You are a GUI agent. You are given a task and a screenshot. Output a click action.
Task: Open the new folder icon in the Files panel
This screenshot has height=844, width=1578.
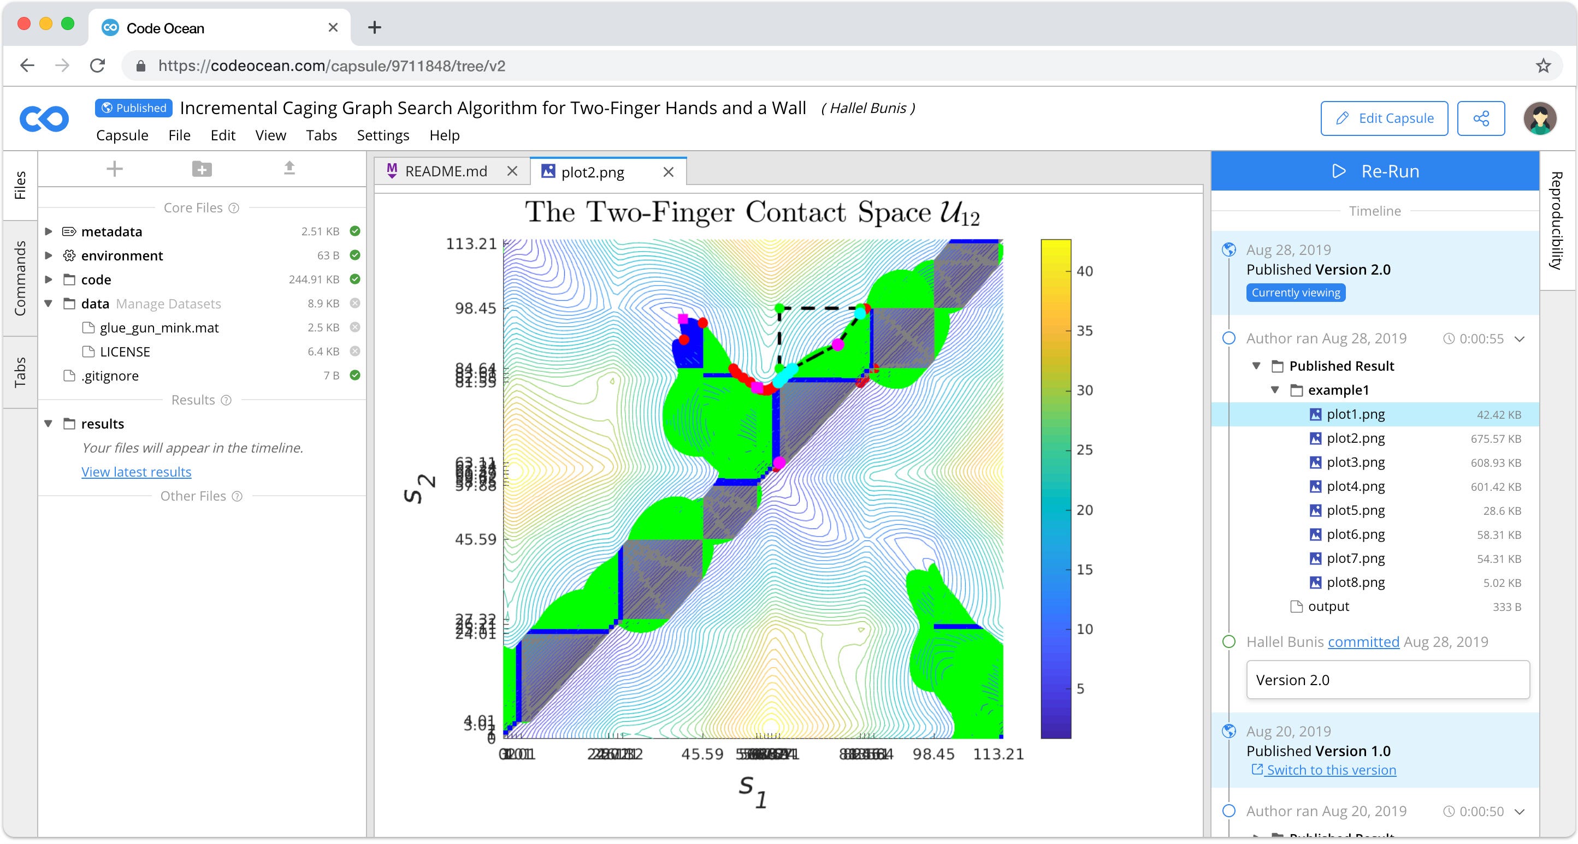[202, 169]
